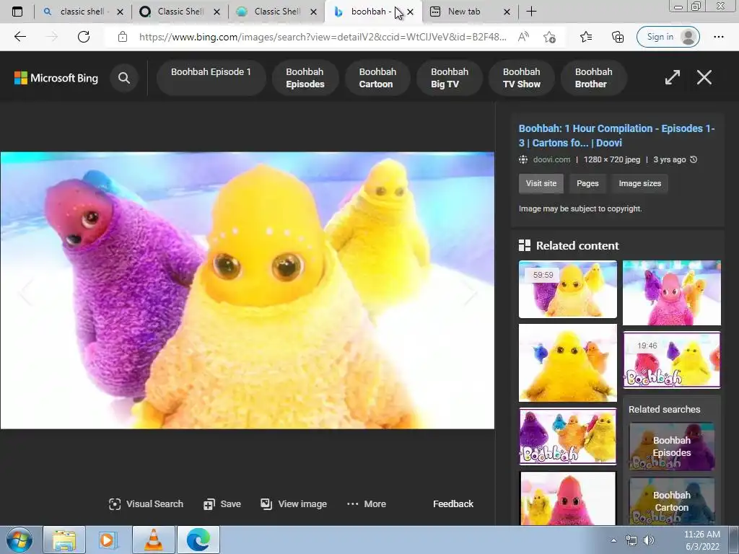Open View image option
The height and width of the screenshot is (554, 739).
[x=294, y=504]
